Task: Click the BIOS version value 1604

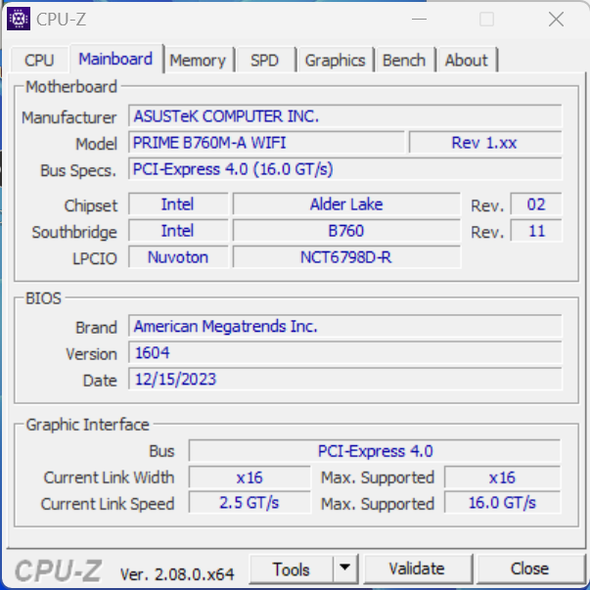Action: (x=345, y=352)
